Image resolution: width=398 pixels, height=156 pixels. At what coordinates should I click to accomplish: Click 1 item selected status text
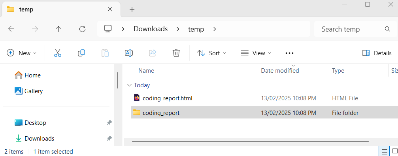pos(53,152)
